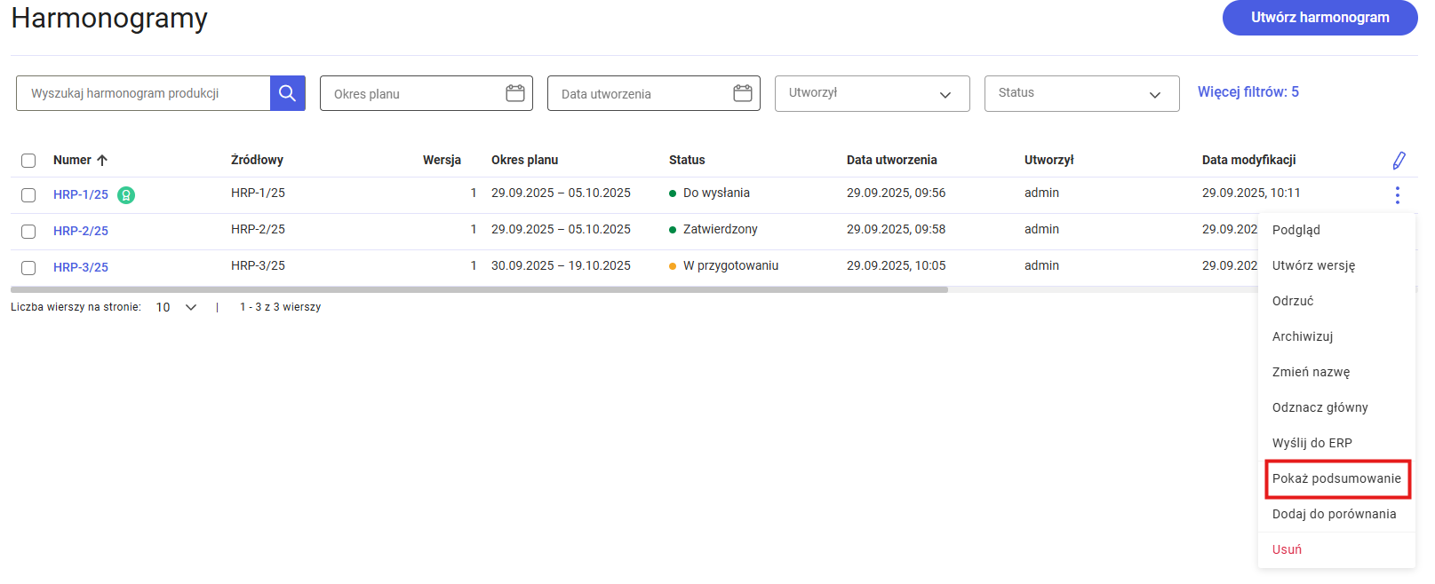Click the Utwórz harmonogram button
The height and width of the screenshot is (584, 1435).
[x=1319, y=18]
